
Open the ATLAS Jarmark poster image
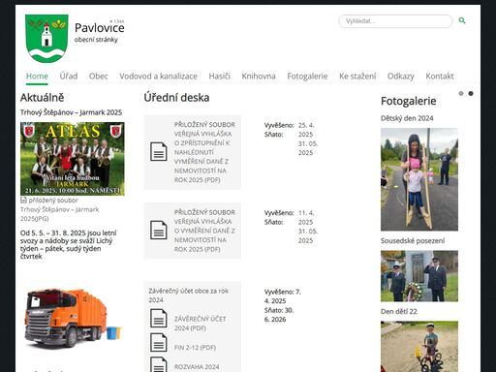click(73, 159)
